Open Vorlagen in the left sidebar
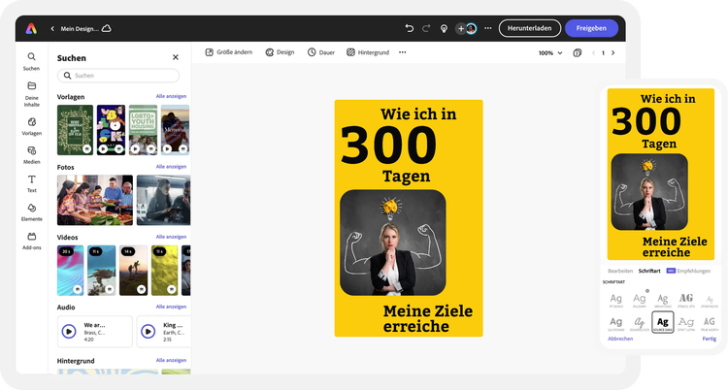This screenshot has height=390, width=728. [32, 126]
